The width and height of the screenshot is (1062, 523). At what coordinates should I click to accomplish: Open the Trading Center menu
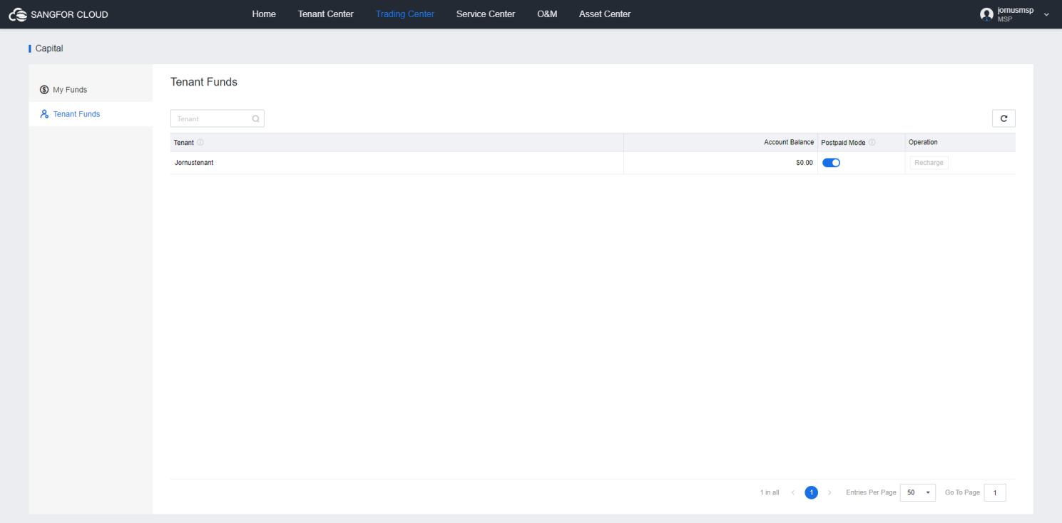[x=405, y=14]
